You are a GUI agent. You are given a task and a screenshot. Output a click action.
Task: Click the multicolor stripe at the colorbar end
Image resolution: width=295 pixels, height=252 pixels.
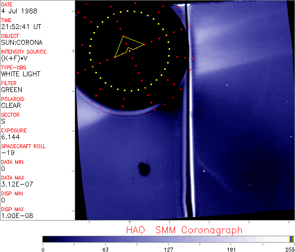pyautogui.click(x=292, y=239)
